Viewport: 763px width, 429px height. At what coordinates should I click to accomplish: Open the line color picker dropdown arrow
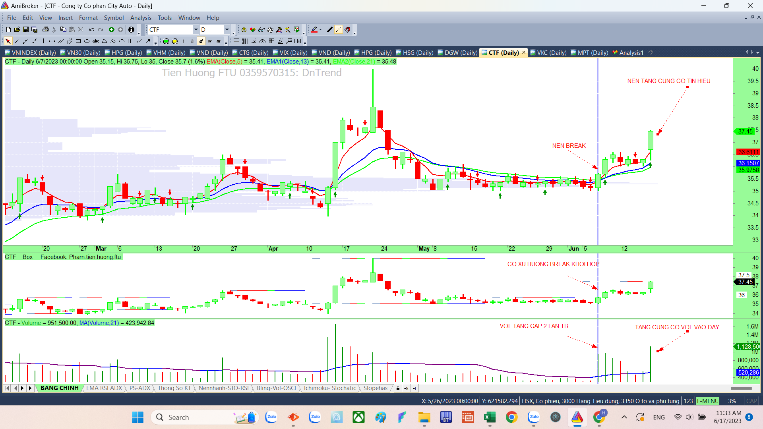(x=320, y=29)
